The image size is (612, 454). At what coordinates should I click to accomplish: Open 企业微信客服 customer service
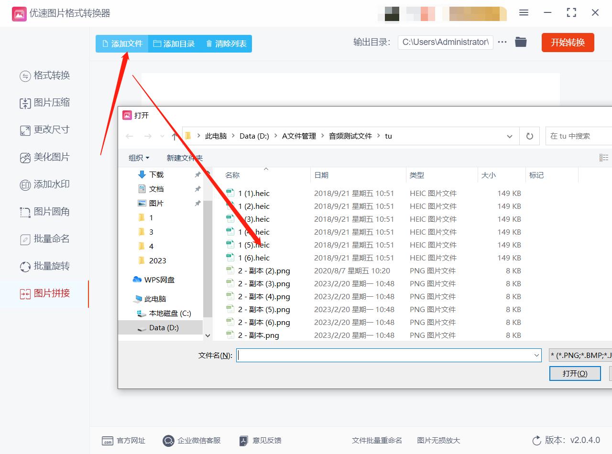[192, 441]
